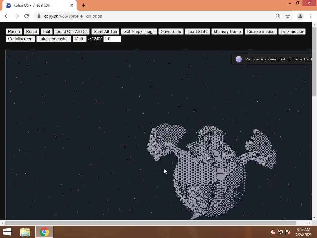This screenshot has height=238, width=317.
Task: Go forward in browser history
Action: pyautogui.click(x=17, y=16)
